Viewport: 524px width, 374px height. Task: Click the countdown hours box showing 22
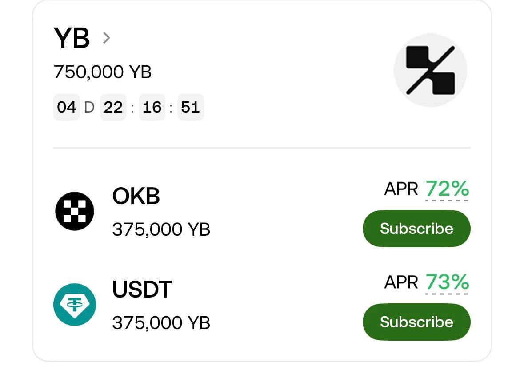(x=113, y=107)
